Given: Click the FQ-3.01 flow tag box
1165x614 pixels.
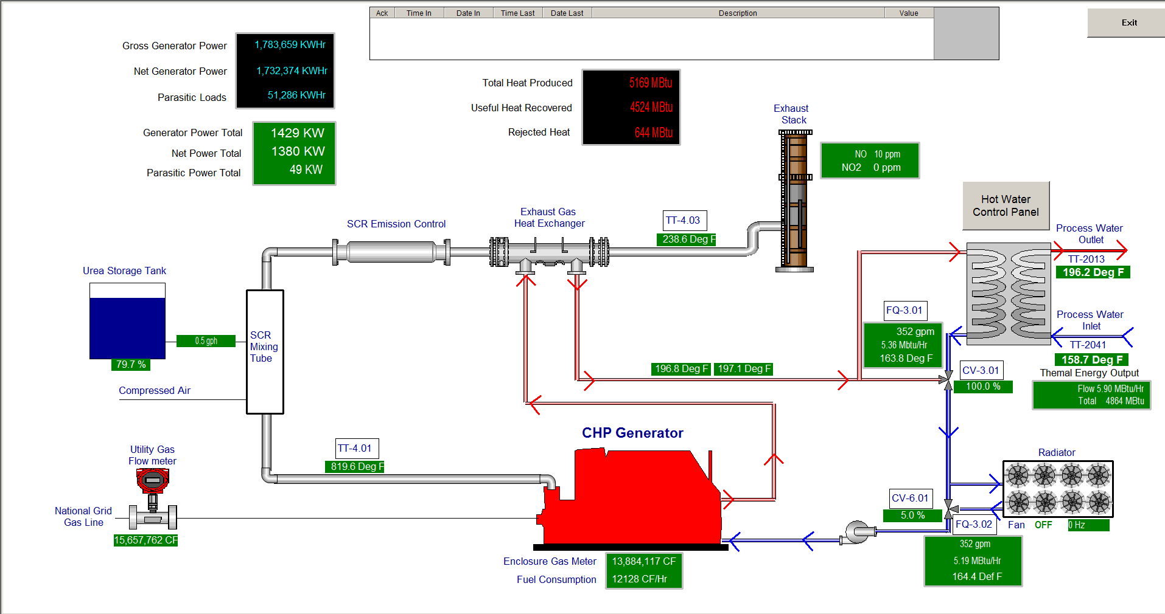Looking at the screenshot, I should coord(905,311).
